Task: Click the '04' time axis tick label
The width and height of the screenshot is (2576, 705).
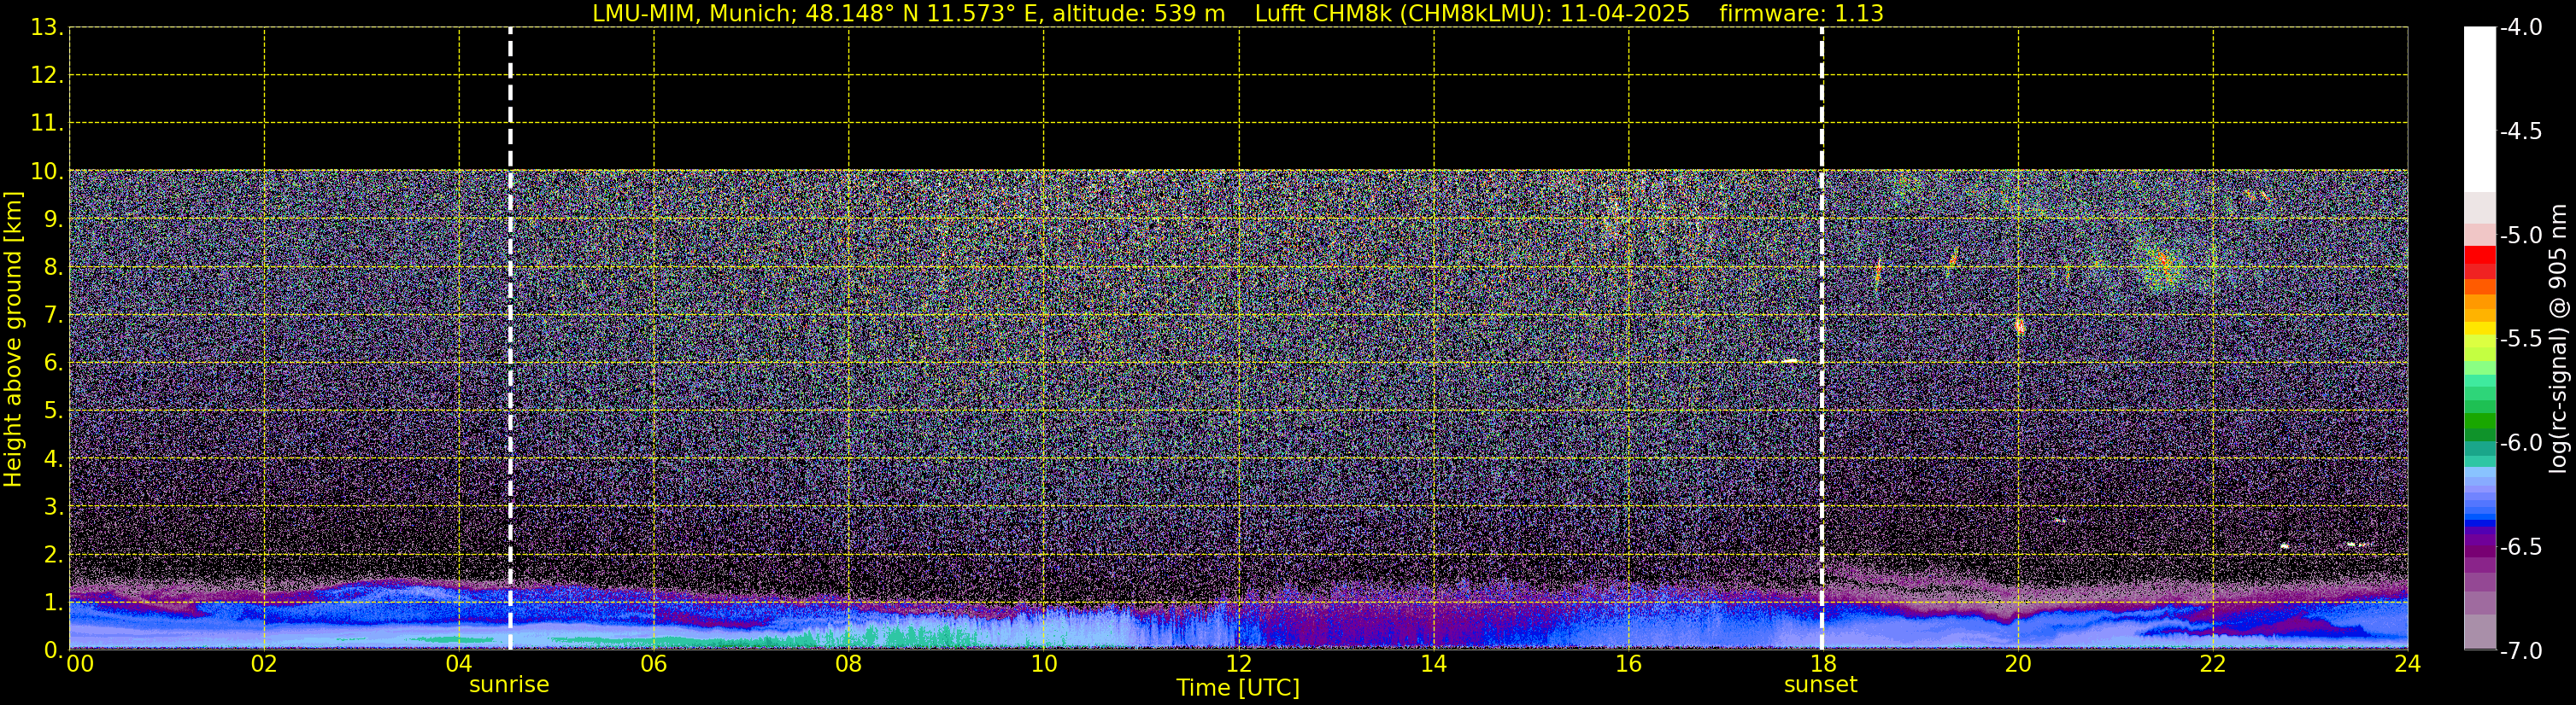Action: tap(459, 664)
